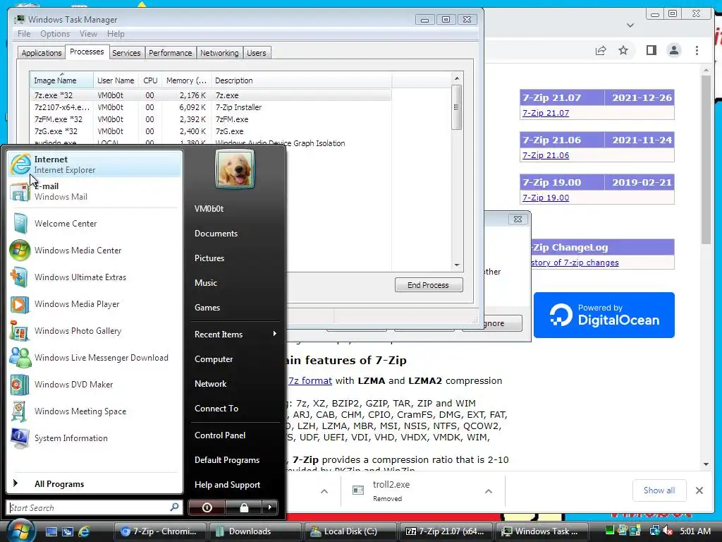This screenshot has width=722, height=542.
Task: Click Task Manager process list scrollbar thumb
Action: (456, 107)
